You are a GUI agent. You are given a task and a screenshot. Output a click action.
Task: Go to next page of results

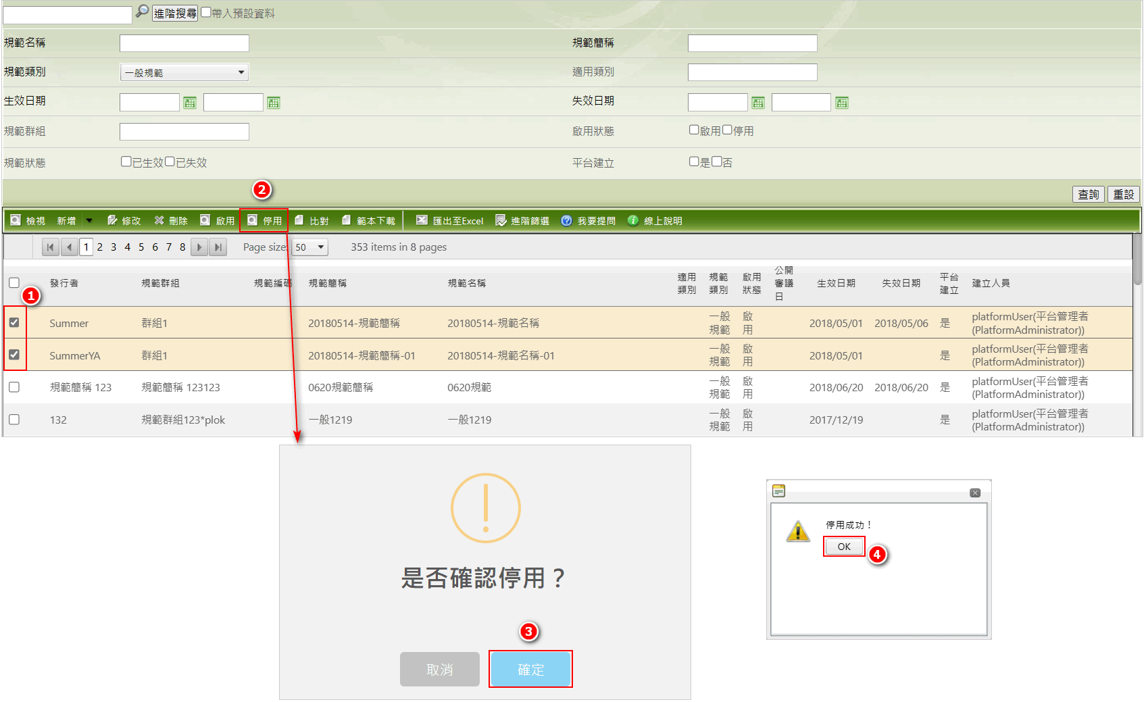click(199, 247)
